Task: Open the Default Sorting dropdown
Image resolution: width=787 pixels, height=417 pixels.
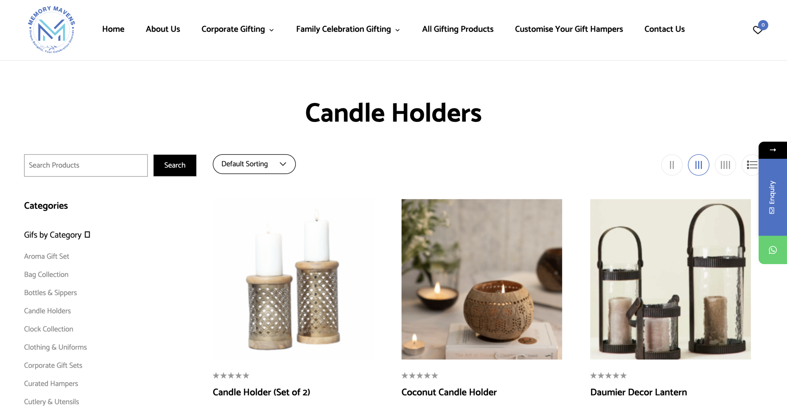Action: coord(254,164)
